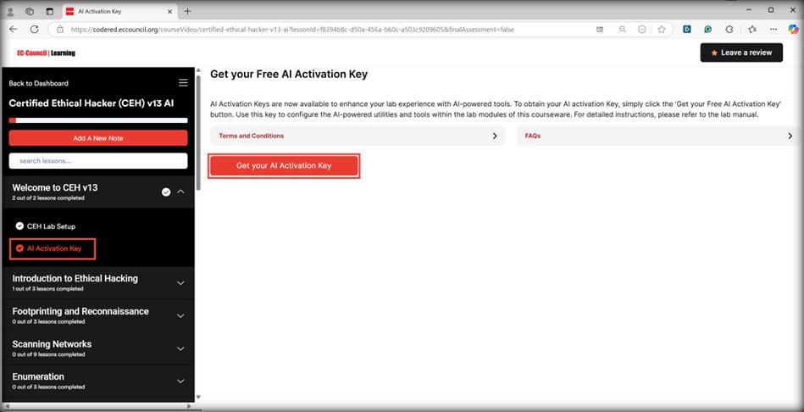Image resolution: width=804 pixels, height=412 pixels.
Task: Expand Introduction to Ethical Hacking section
Action: tap(180, 282)
